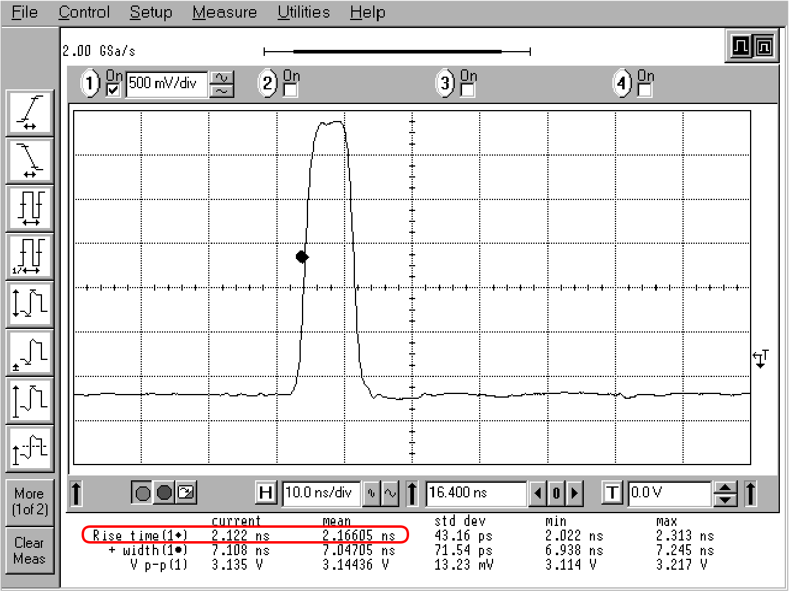The height and width of the screenshot is (591, 789).
Task: Select the fall time measurement icon
Action: point(29,160)
